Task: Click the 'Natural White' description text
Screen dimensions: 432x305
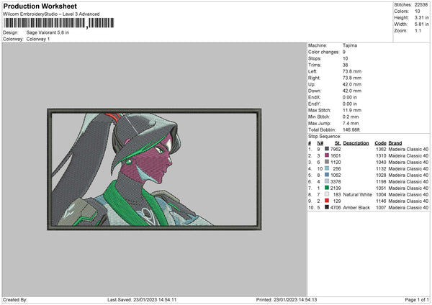Action: click(x=357, y=195)
